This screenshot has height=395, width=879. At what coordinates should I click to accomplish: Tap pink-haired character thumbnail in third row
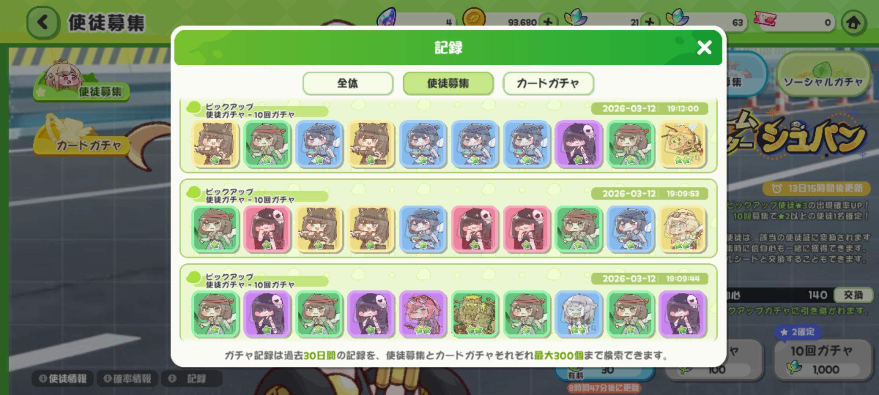point(423,314)
